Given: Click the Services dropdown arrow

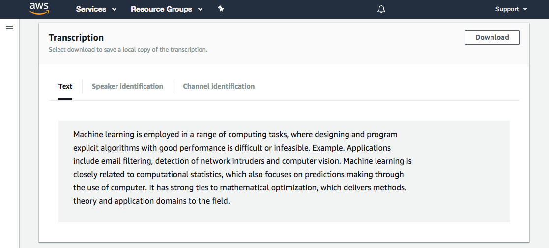Looking at the screenshot, I should tap(115, 9).
